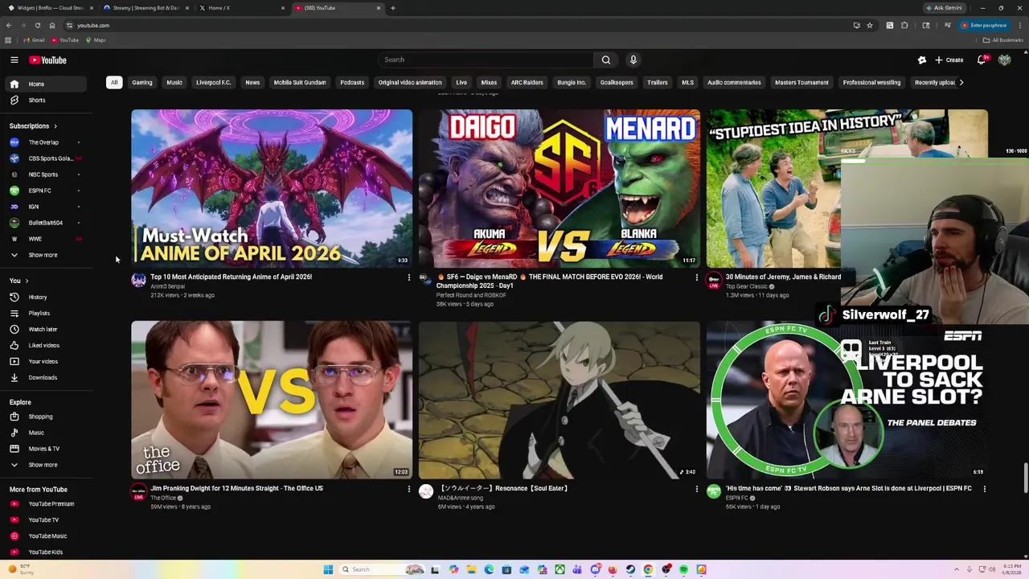The height and width of the screenshot is (579, 1029).
Task: Select the Podcasts chip
Action: click(x=352, y=82)
